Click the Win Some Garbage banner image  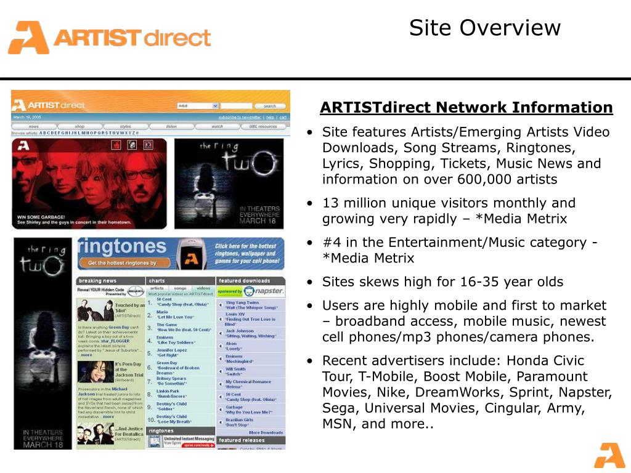pos(89,184)
